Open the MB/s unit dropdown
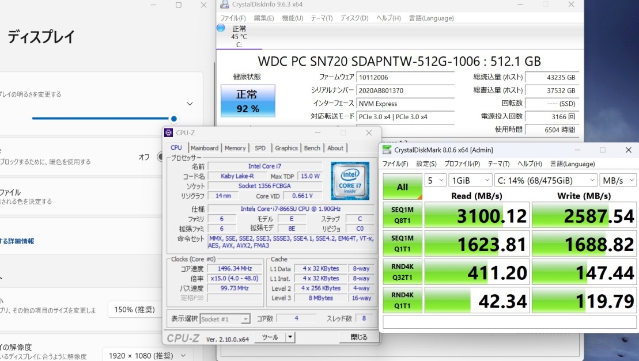The width and height of the screenshot is (639, 361). tap(618, 180)
